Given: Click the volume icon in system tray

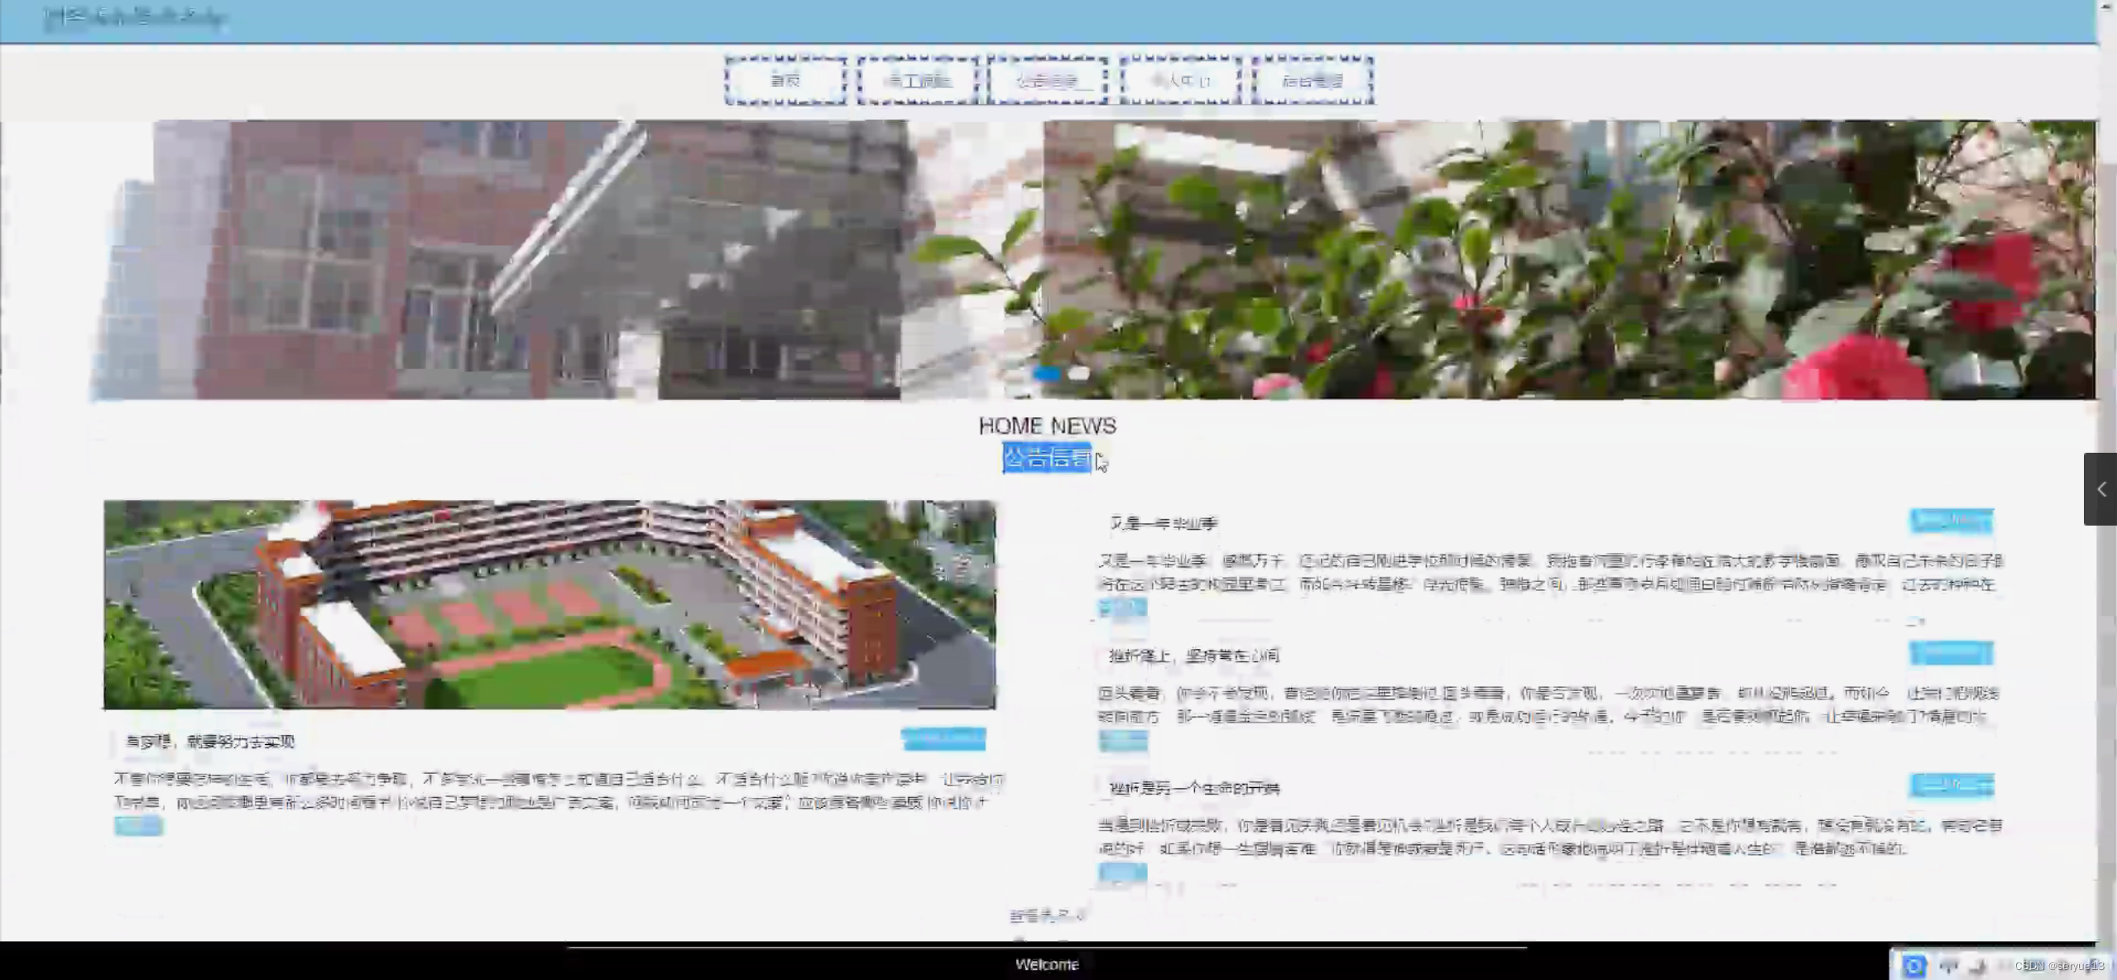Looking at the screenshot, I should [1978, 965].
